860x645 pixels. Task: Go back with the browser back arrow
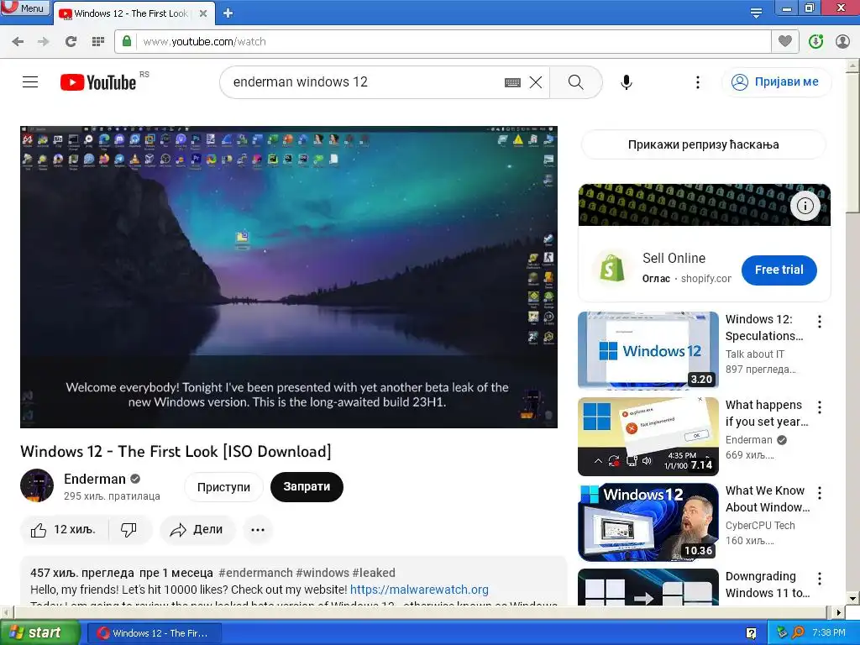click(x=18, y=41)
